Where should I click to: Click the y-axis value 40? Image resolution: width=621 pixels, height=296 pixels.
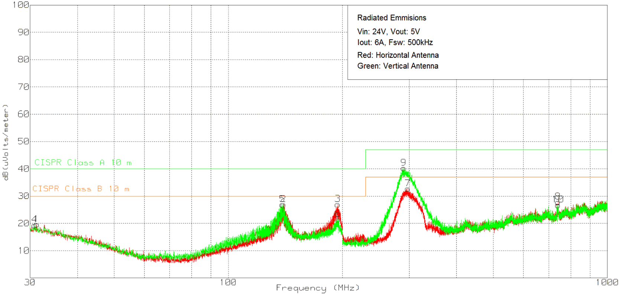23,169
